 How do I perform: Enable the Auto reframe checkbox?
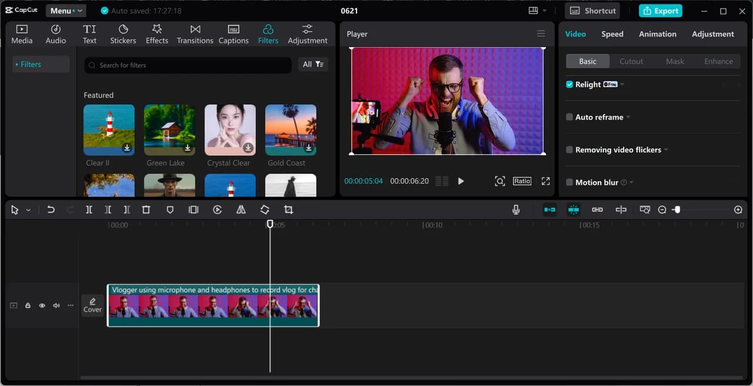coord(569,117)
